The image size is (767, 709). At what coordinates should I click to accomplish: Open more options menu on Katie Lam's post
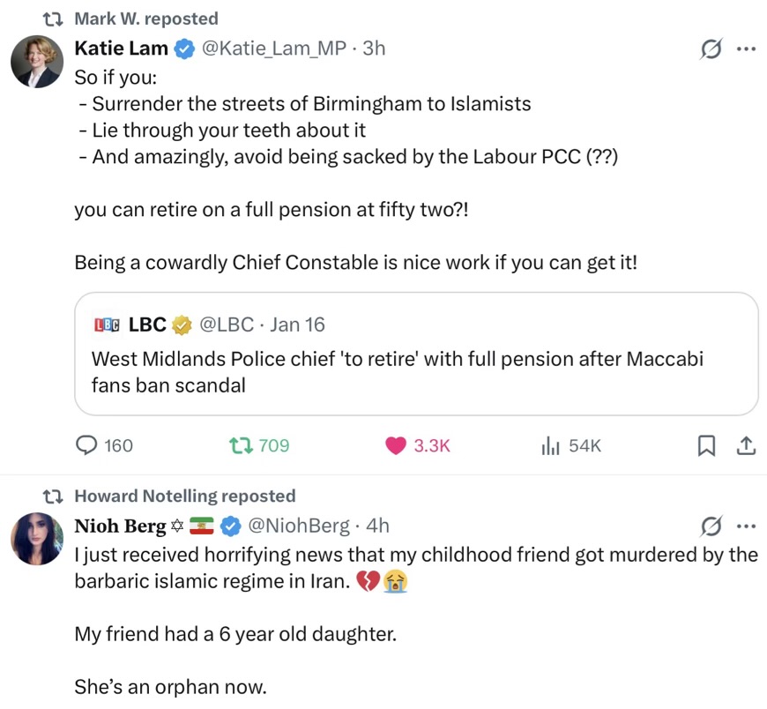746,50
